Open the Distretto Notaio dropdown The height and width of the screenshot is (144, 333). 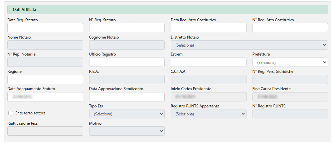(x=249, y=45)
